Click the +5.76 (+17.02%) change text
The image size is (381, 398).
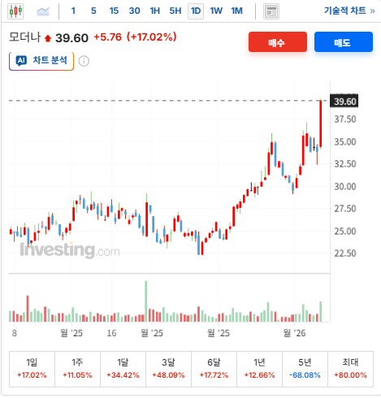[135, 37]
